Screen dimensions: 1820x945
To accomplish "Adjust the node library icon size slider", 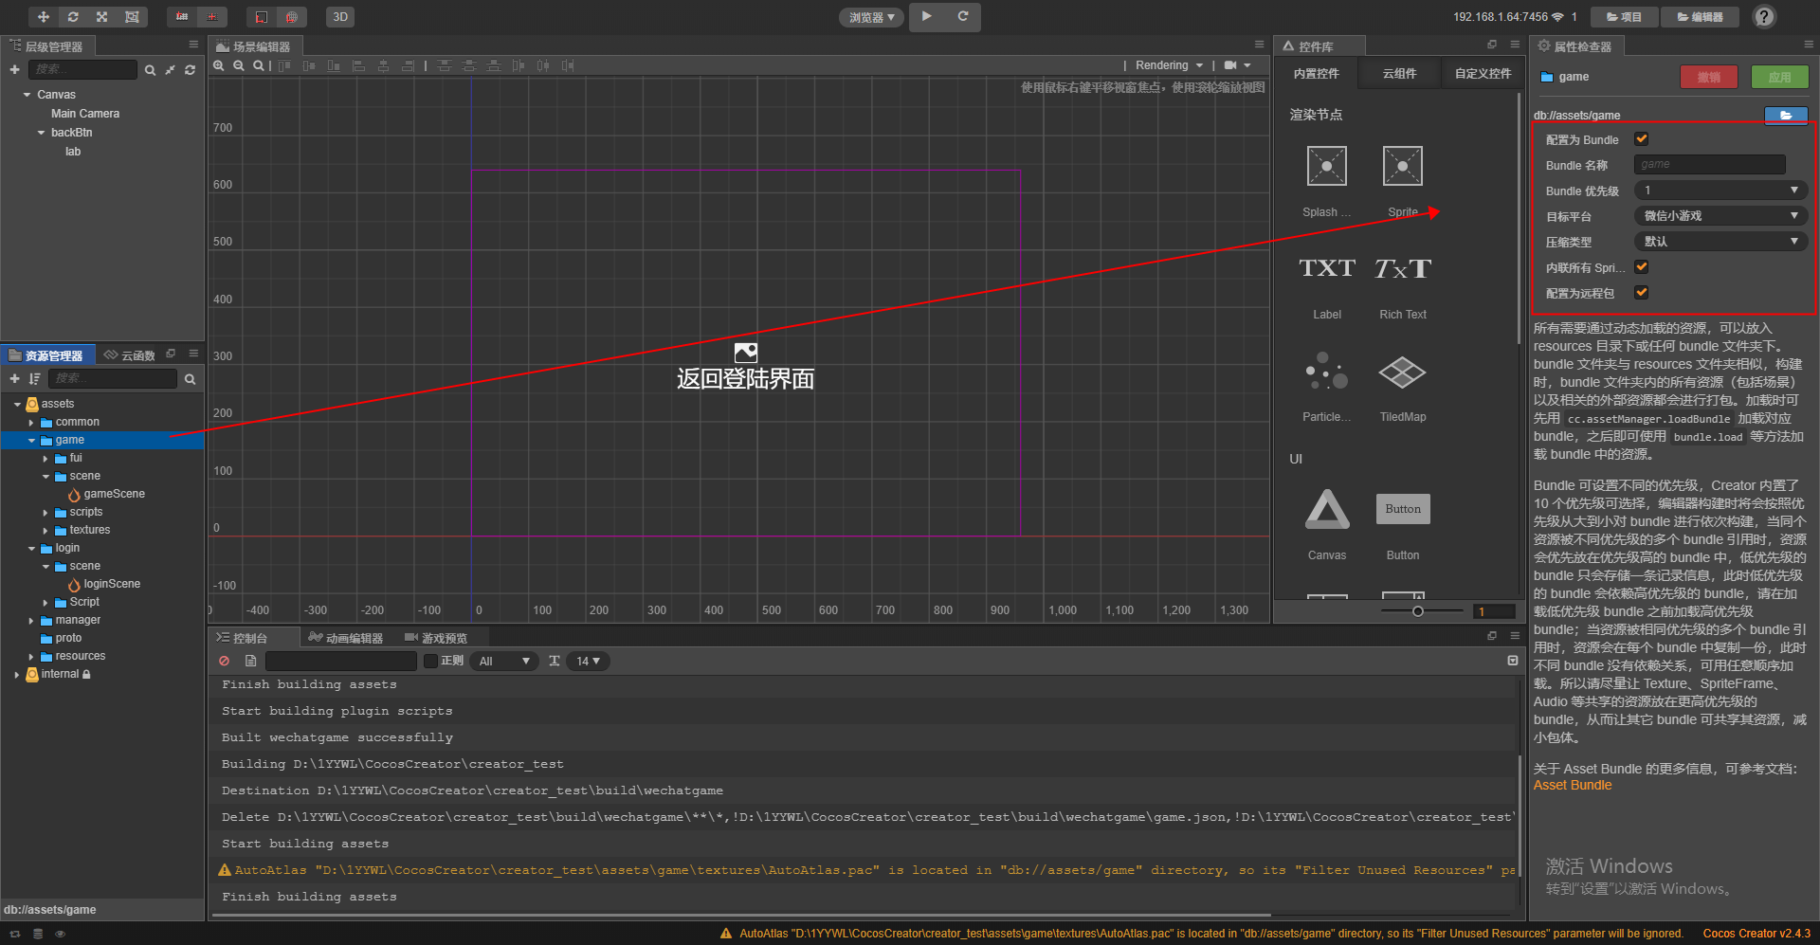I will [x=1418, y=611].
